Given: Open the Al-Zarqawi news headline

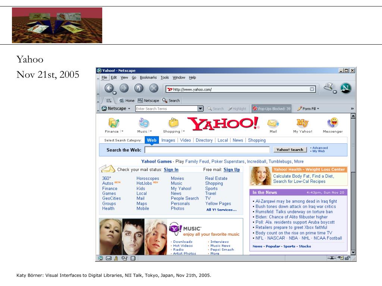Looking at the screenshot, I should (x=296, y=201).
